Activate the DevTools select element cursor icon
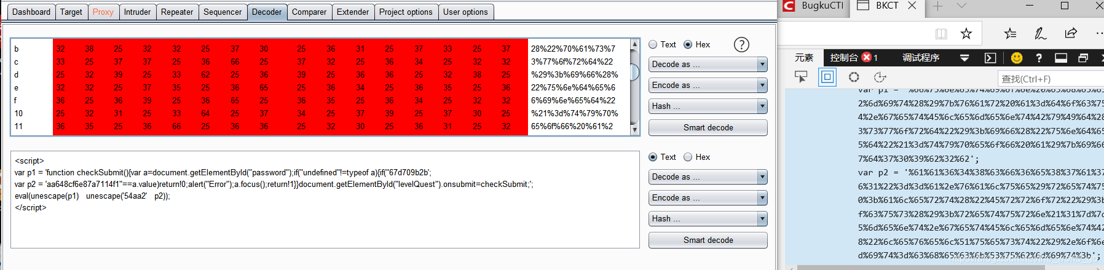The width and height of the screenshot is (1104, 270). click(800, 77)
